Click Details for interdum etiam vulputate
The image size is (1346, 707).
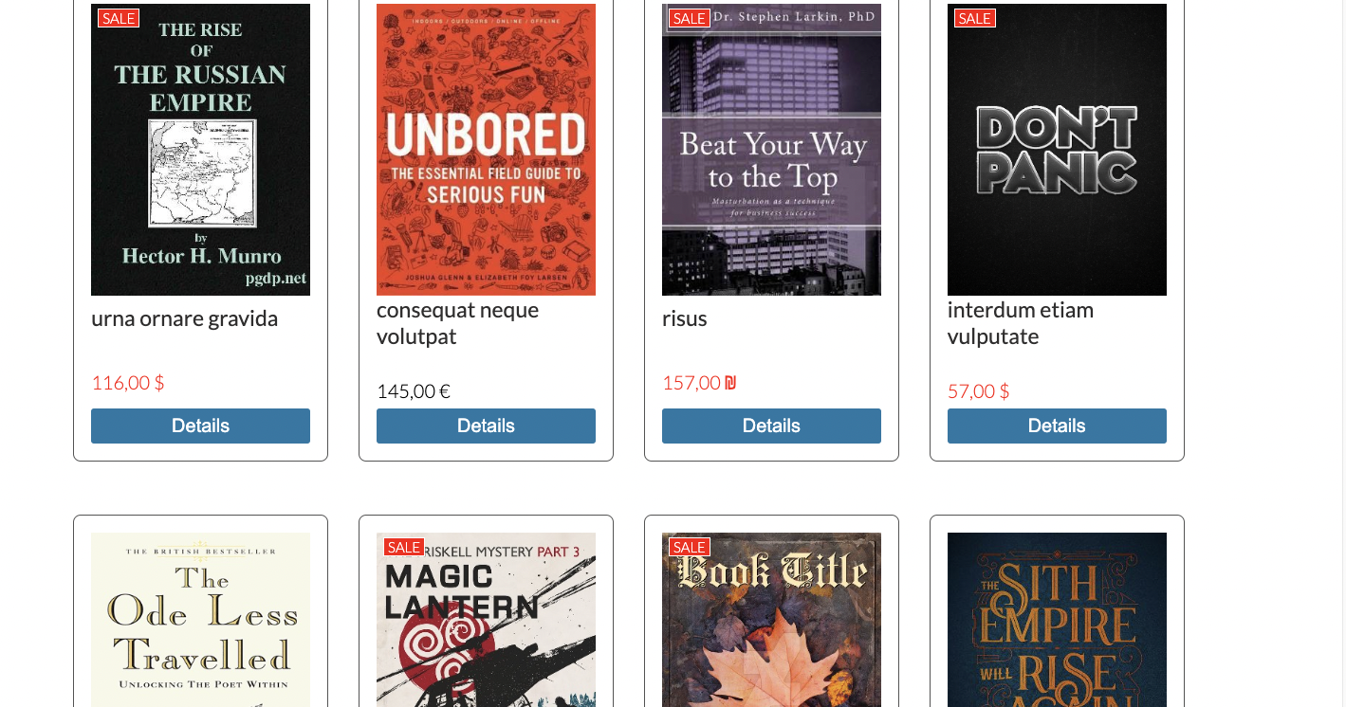(x=1057, y=426)
